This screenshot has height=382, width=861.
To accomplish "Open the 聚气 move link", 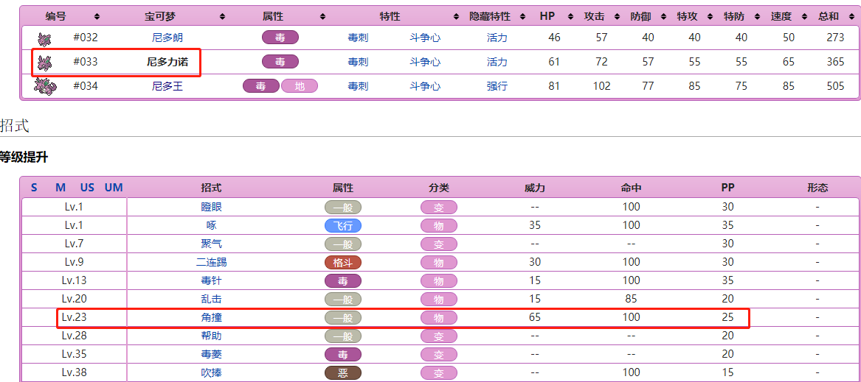I will click(212, 244).
